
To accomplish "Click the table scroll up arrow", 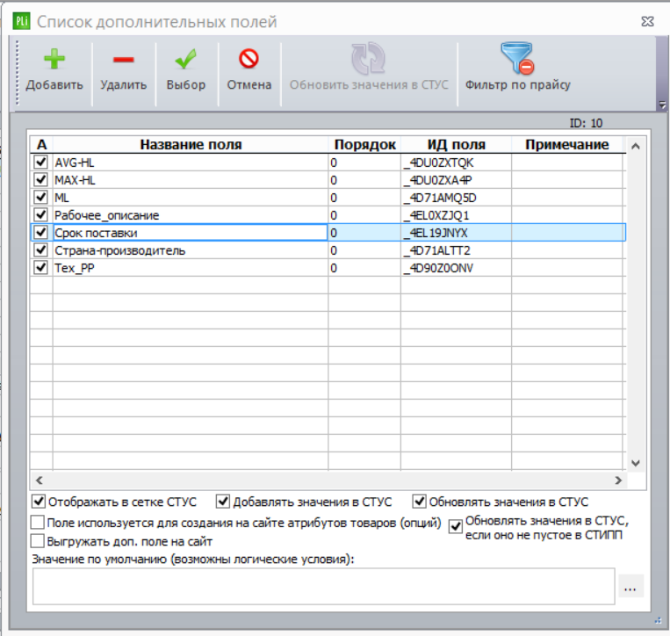I will tap(636, 146).
